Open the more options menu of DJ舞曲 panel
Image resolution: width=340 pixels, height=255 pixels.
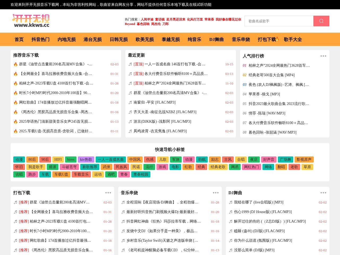coord(323,193)
